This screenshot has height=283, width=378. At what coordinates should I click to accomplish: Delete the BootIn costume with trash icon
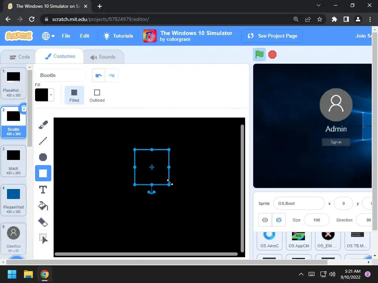pyautogui.click(x=24, y=109)
